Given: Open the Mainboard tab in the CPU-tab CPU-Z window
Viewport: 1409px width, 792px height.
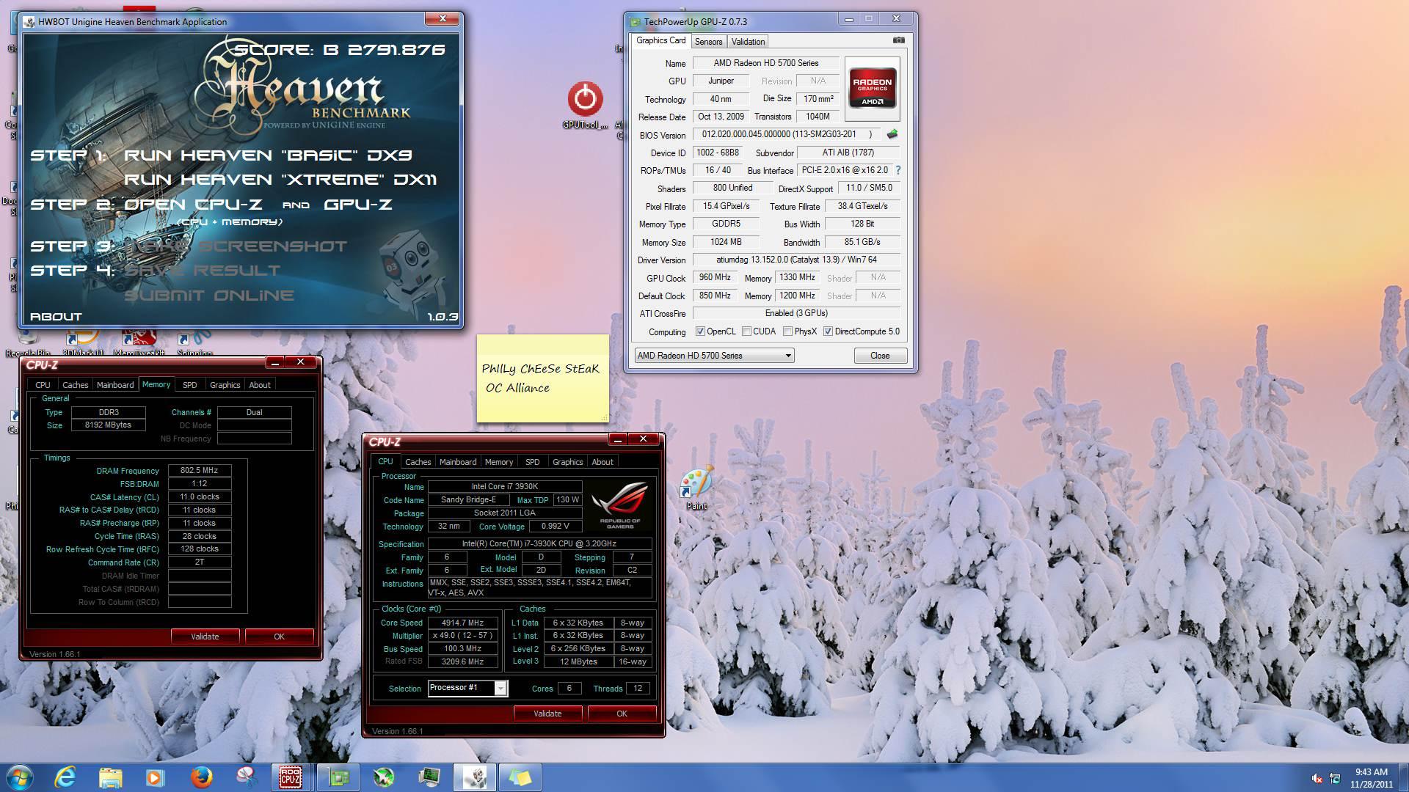Looking at the screenshot, I should pyautogui.click(x=458, y=462).
